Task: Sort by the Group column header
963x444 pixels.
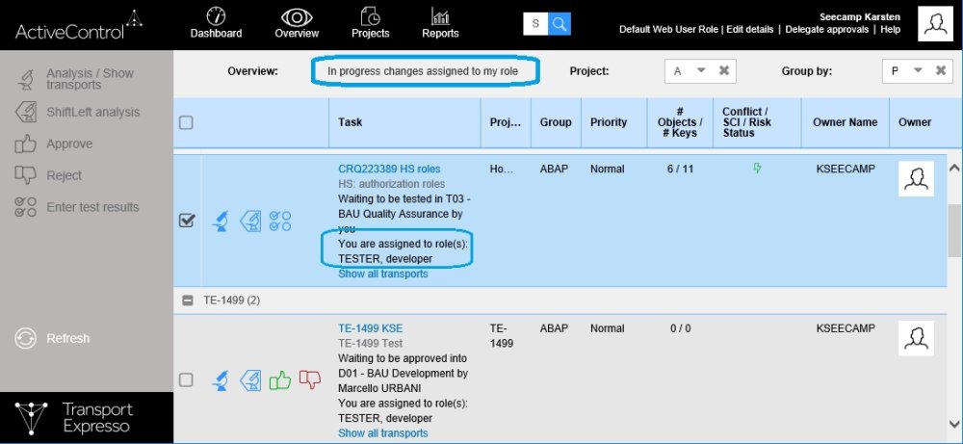Action: click(556, 122)
